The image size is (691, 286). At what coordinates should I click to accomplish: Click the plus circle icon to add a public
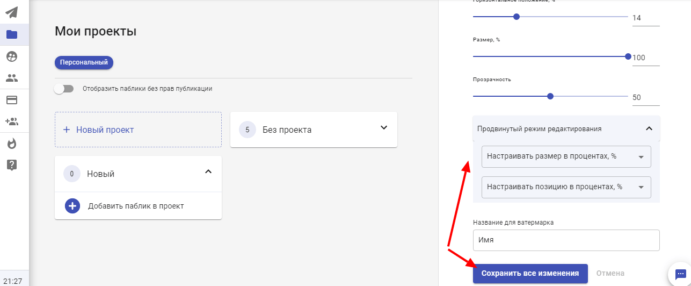point(72,206)
